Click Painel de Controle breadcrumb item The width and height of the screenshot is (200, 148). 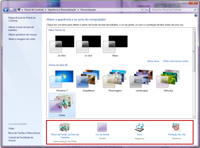tap(34, 10)
